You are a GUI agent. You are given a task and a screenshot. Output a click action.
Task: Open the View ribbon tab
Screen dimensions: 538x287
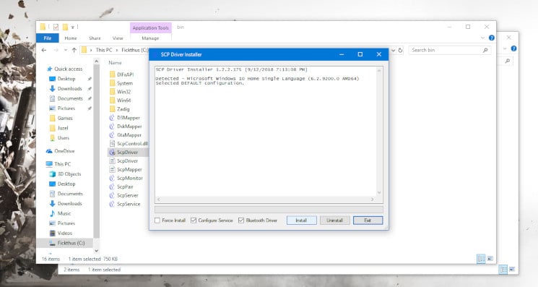118,38
